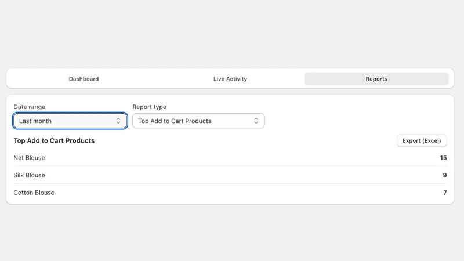The image size is (464, 261).
Task: Switch to the Dashboard tab
Action: tap(84, 79)
